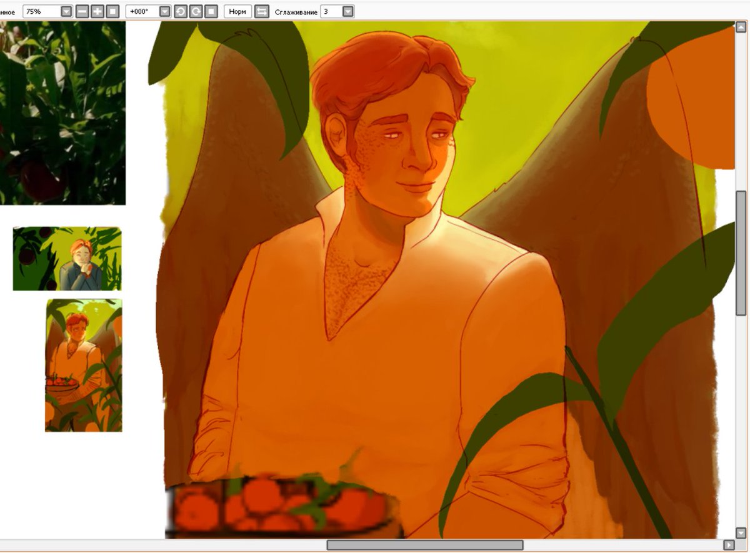Click the small thumbnail with orange basket
This screenshot has width=750, height=553.
pos(84,366)
